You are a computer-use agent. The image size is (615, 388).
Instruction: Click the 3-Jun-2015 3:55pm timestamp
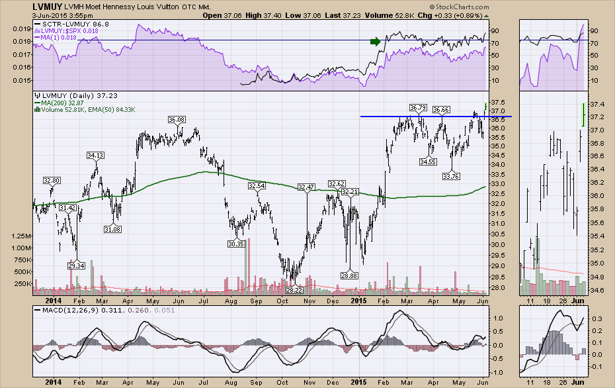pyautogui.click(x=63, y=16)
